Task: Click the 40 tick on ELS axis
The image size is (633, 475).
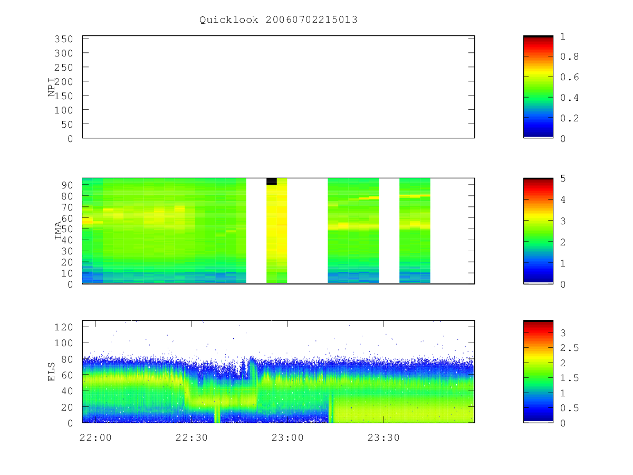Action: click(x=67, y=391)
